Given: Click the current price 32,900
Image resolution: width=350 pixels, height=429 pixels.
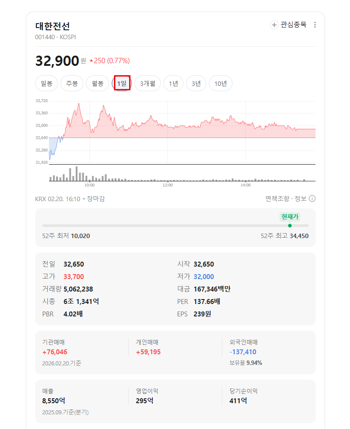Looking at the screenshot, I should 57,61.
